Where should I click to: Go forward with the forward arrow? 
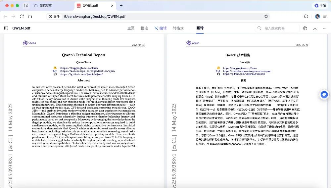tap(13, 17)
